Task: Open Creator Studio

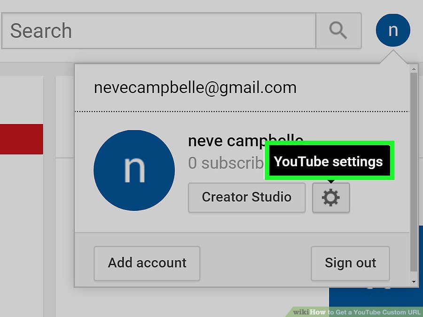Action: (247, 198)
